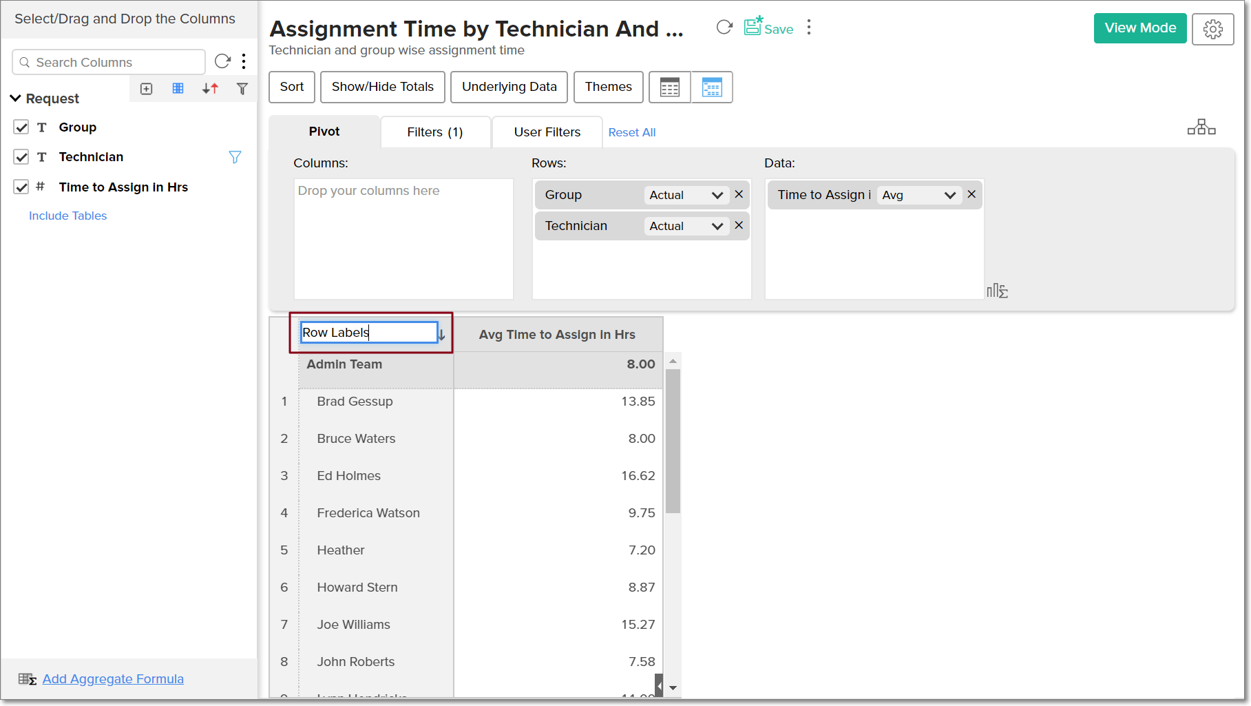This screenshot has width=1251, height=706.
Task: Click the Add Aggregate Formula icon
Action: click(28, 679)
